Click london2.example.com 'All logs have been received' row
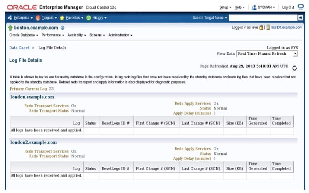This screenshot has height=193, width=309. click(x=152, y=175)
